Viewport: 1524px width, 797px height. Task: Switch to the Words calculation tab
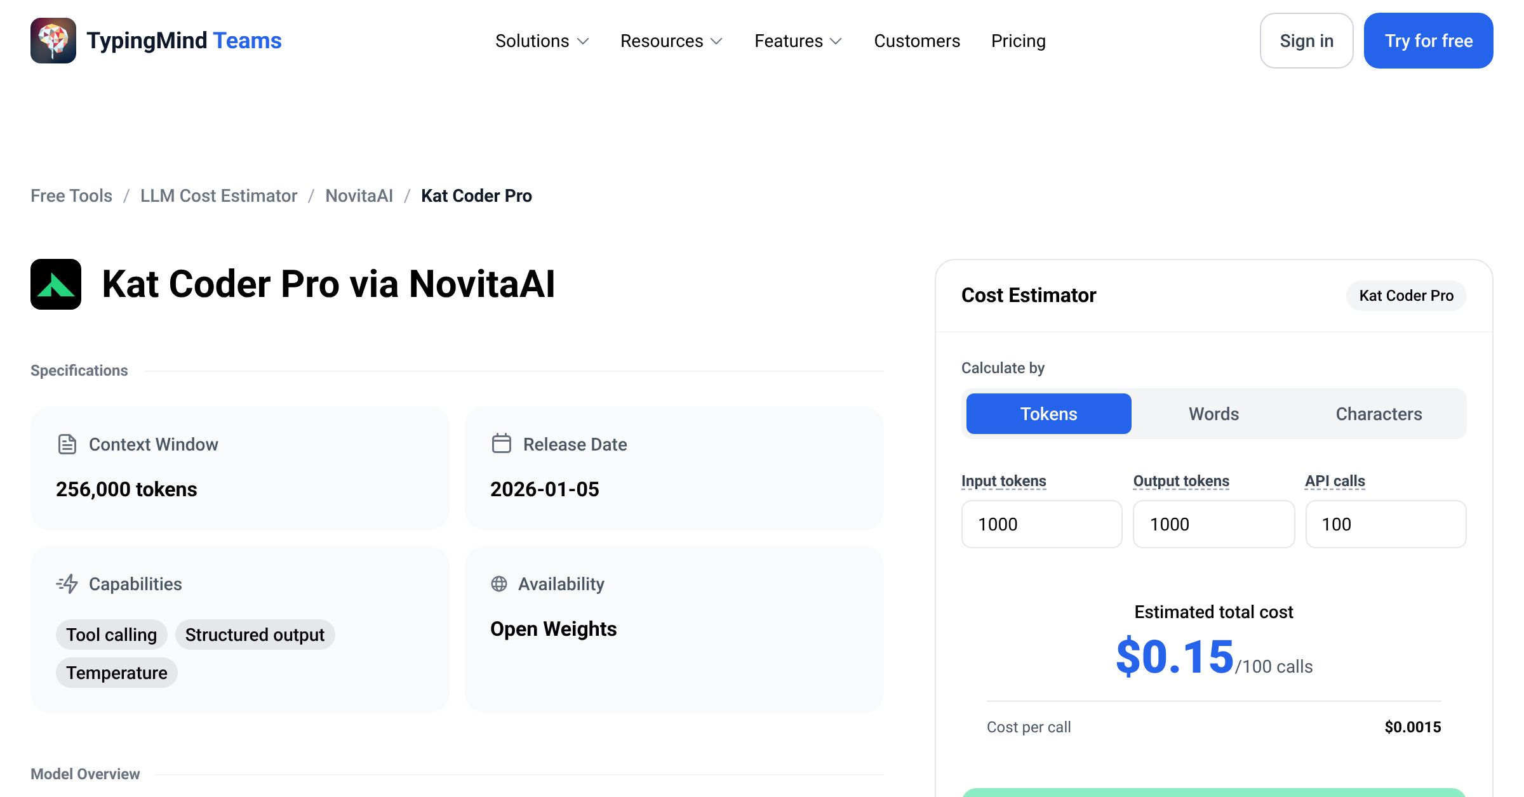1214,414
